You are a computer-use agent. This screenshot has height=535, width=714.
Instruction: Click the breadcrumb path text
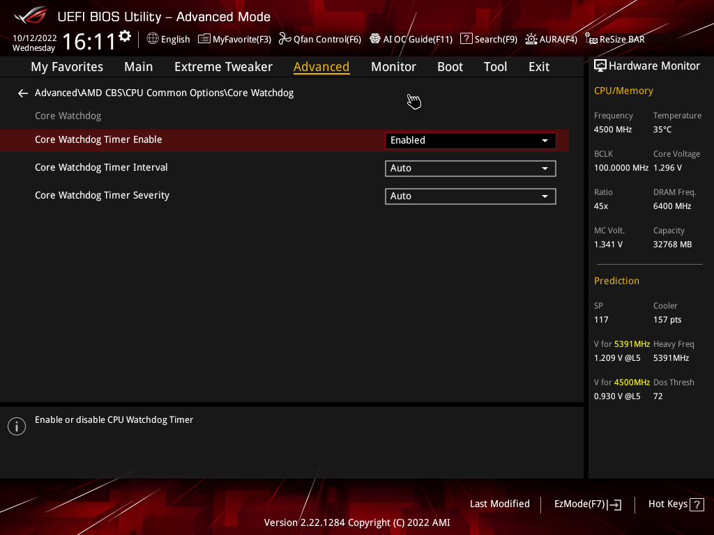click(164, 93)
